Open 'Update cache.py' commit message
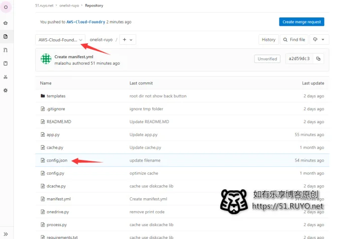Screen dimensions: 343x239 pos(145,148)
